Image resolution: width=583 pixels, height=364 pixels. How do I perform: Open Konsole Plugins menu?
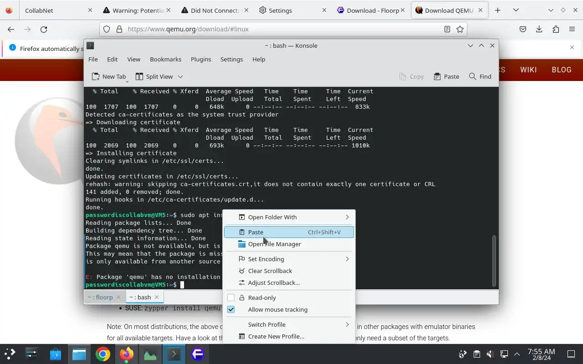point(201,59)
